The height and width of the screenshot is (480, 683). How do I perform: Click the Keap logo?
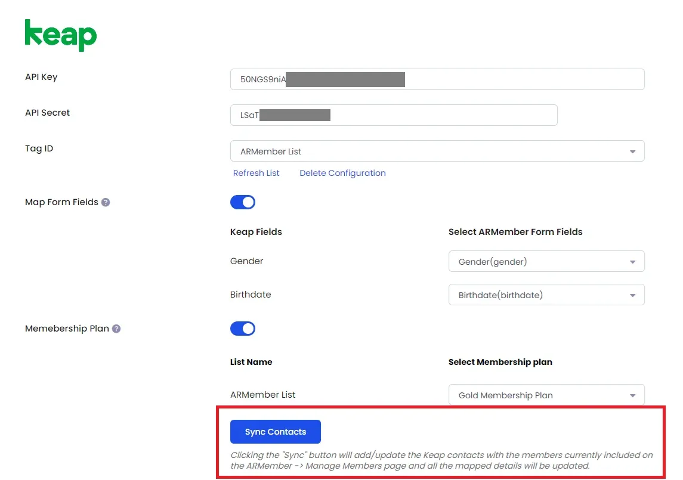click(x=61, y=35)
